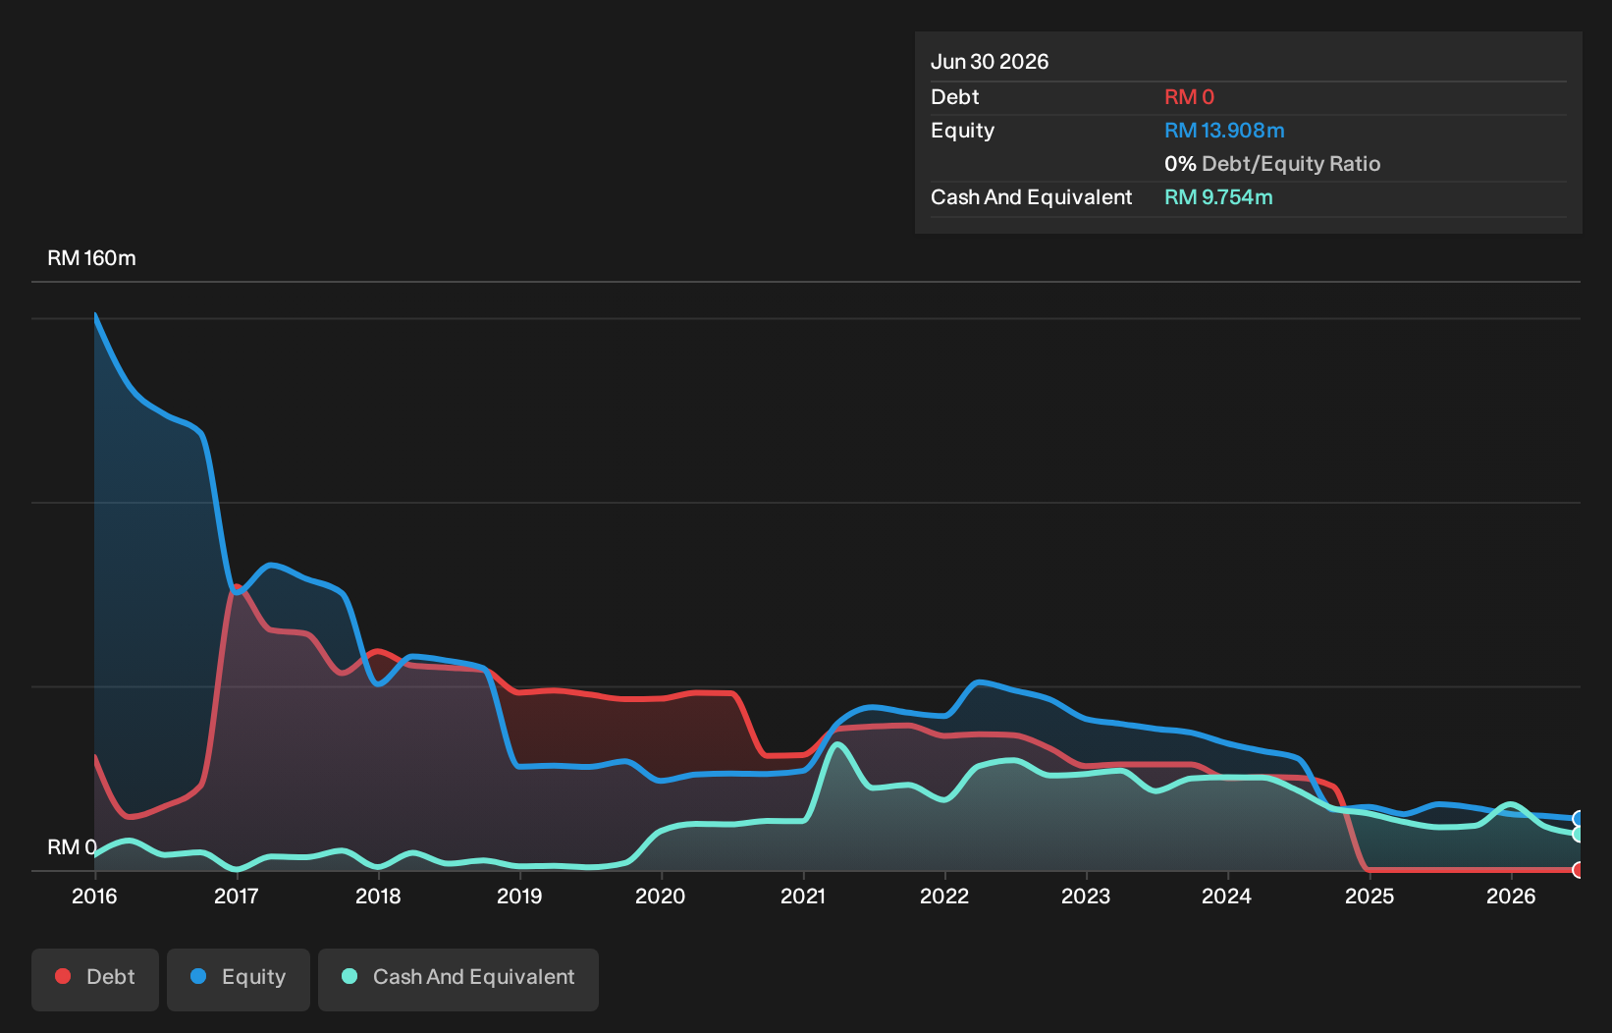Image resolution: width=1612 pixels, height=1033 pixels.
Task: Click the RM 9.754m cash value
Action: (1218, 197)
